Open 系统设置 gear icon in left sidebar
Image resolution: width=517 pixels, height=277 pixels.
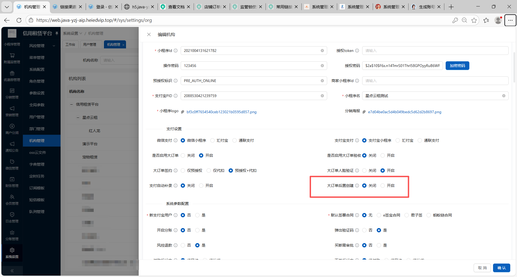pyautogui.click(x=12, y=250)
